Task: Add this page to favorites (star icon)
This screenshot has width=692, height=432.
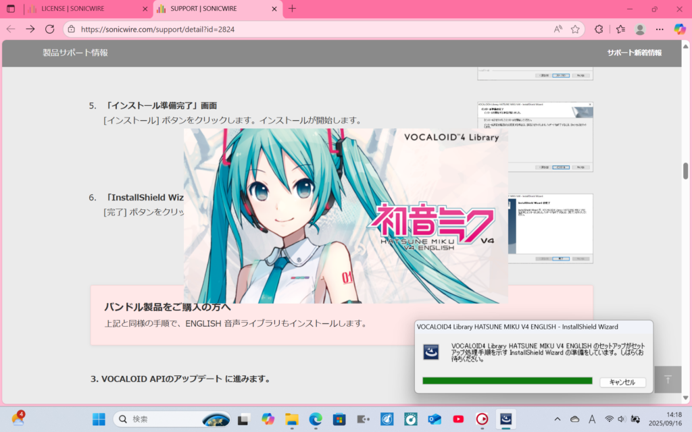Action: click(575, 29)
